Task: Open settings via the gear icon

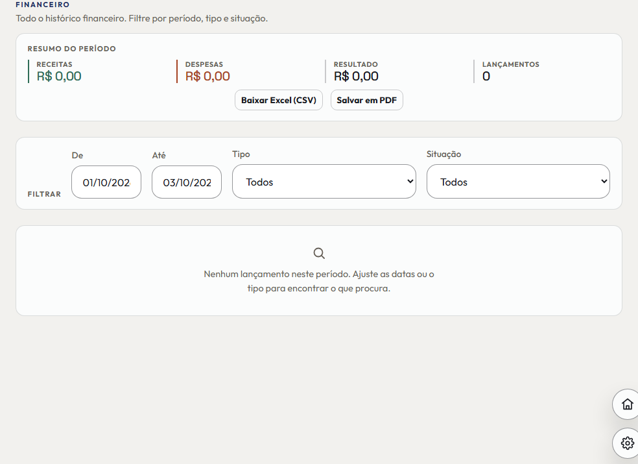Action: click(627, 443)
